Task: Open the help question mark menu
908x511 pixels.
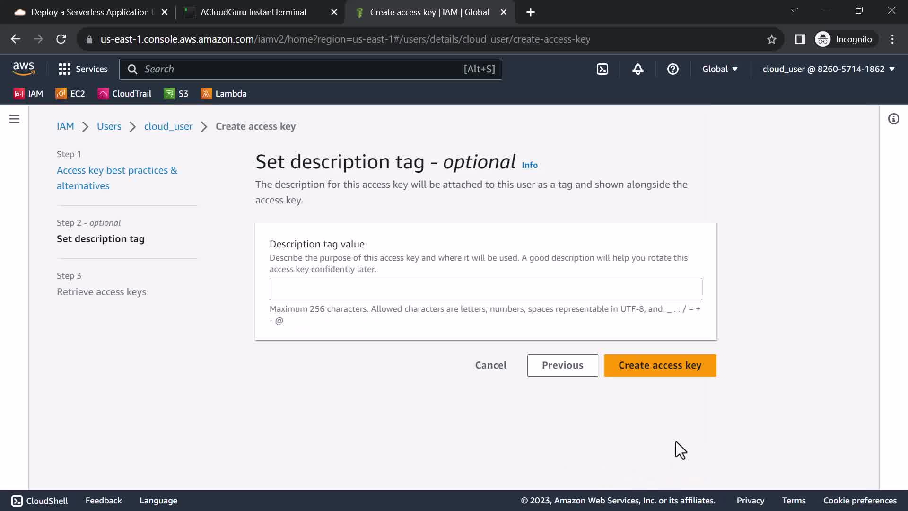Action: [x=672, y=69]
